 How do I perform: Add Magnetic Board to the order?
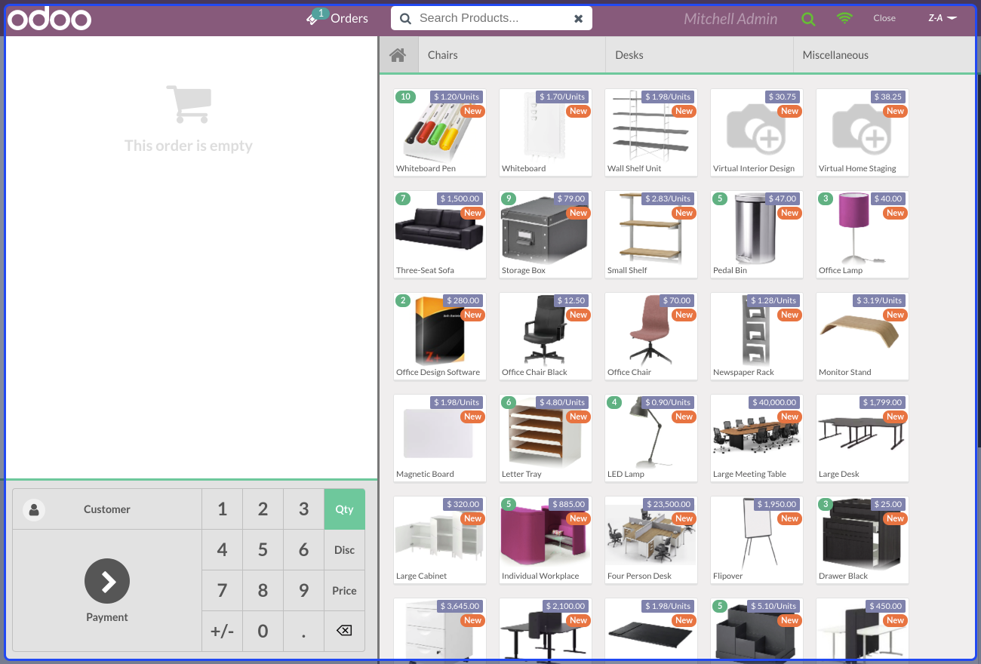tap(440, 438)
